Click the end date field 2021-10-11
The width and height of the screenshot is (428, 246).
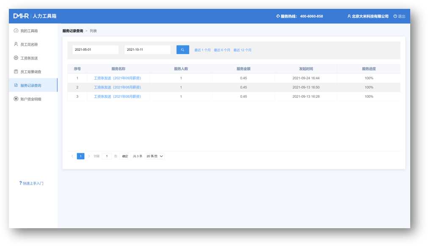(x=147, y=50)
